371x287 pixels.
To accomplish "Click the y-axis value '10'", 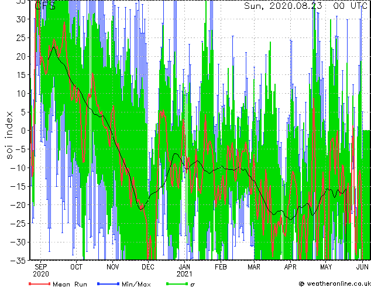I will pos(20,94).
